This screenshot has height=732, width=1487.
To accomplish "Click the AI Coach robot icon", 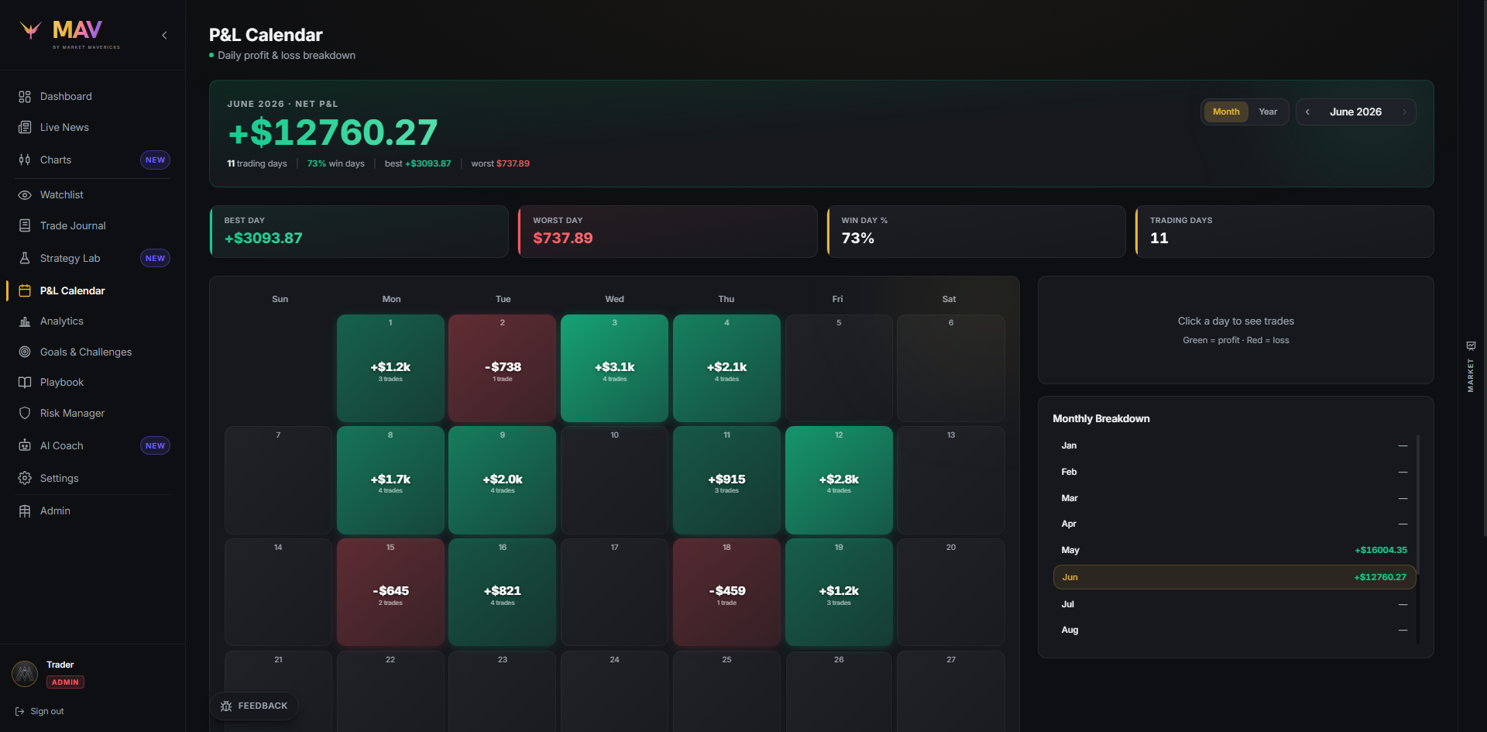I will [x=25, y=445].
